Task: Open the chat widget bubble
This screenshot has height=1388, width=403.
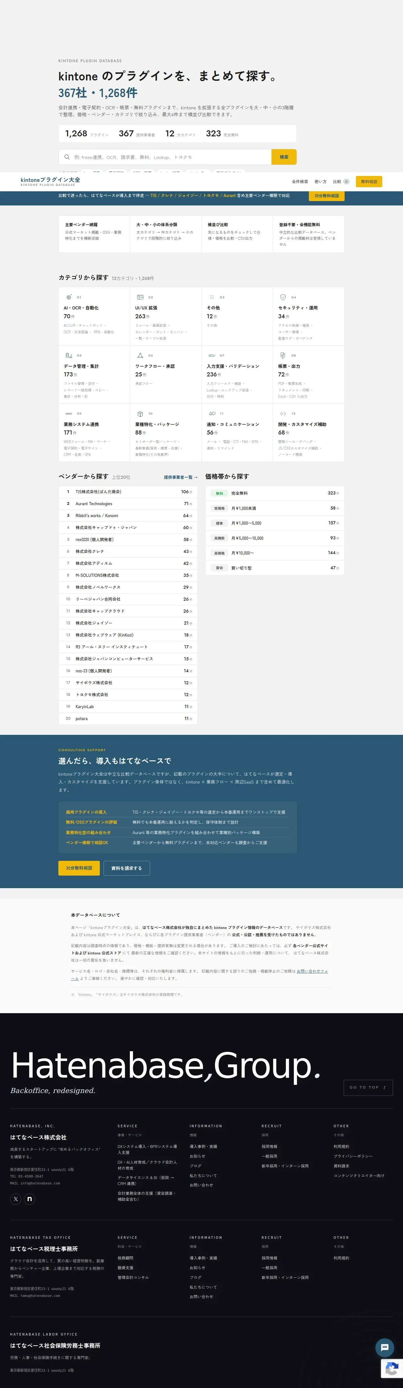Action: click(384, 1347)
